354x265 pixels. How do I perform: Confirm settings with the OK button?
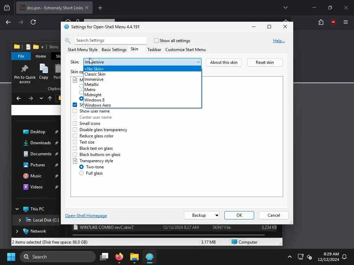point(239,215)
